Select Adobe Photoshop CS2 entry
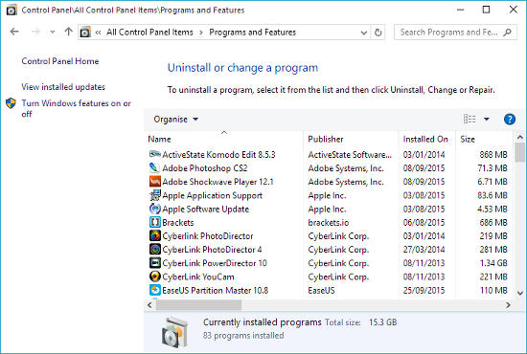Viewport: 527px width, 354px height. click(205, 167)
